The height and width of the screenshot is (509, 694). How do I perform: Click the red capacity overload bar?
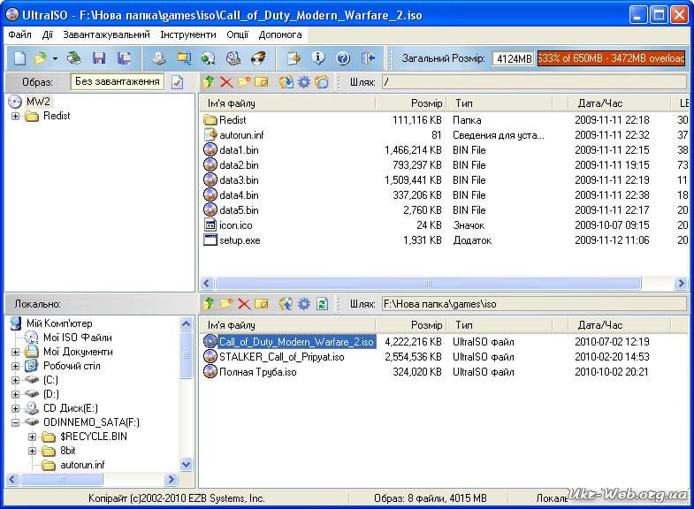click(611, 58)
